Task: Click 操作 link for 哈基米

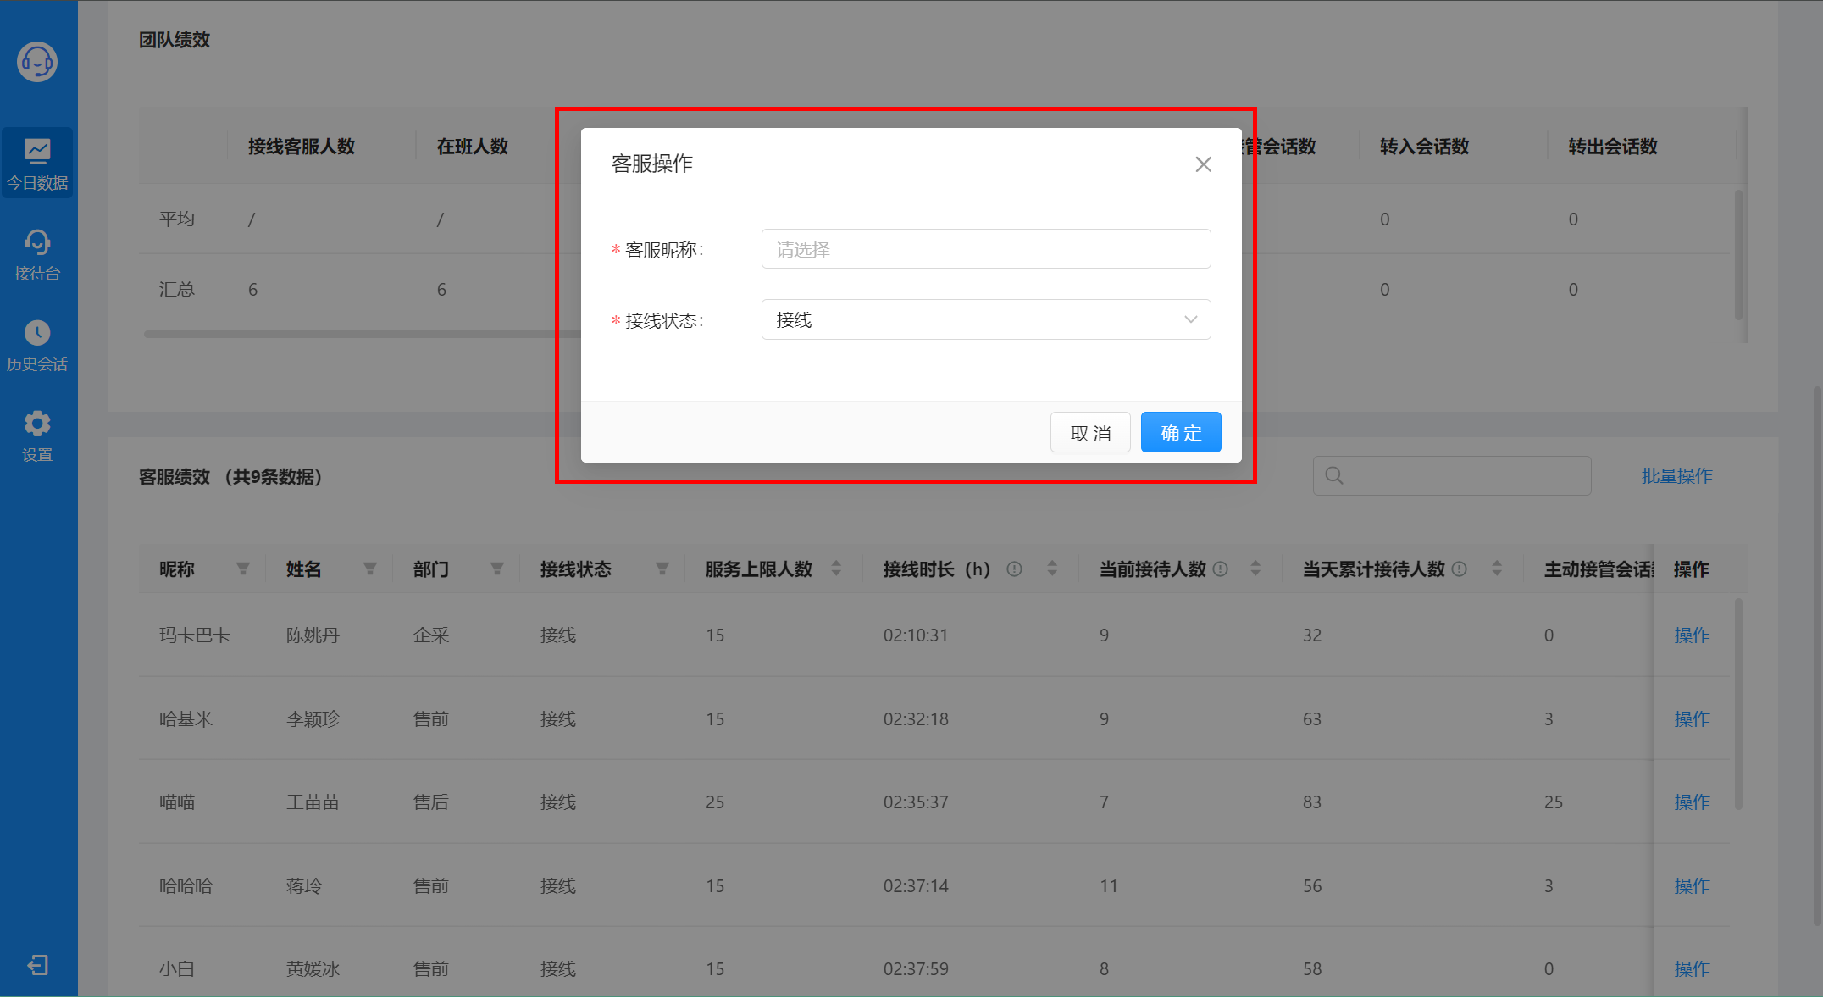Action: click(1692, 719)
